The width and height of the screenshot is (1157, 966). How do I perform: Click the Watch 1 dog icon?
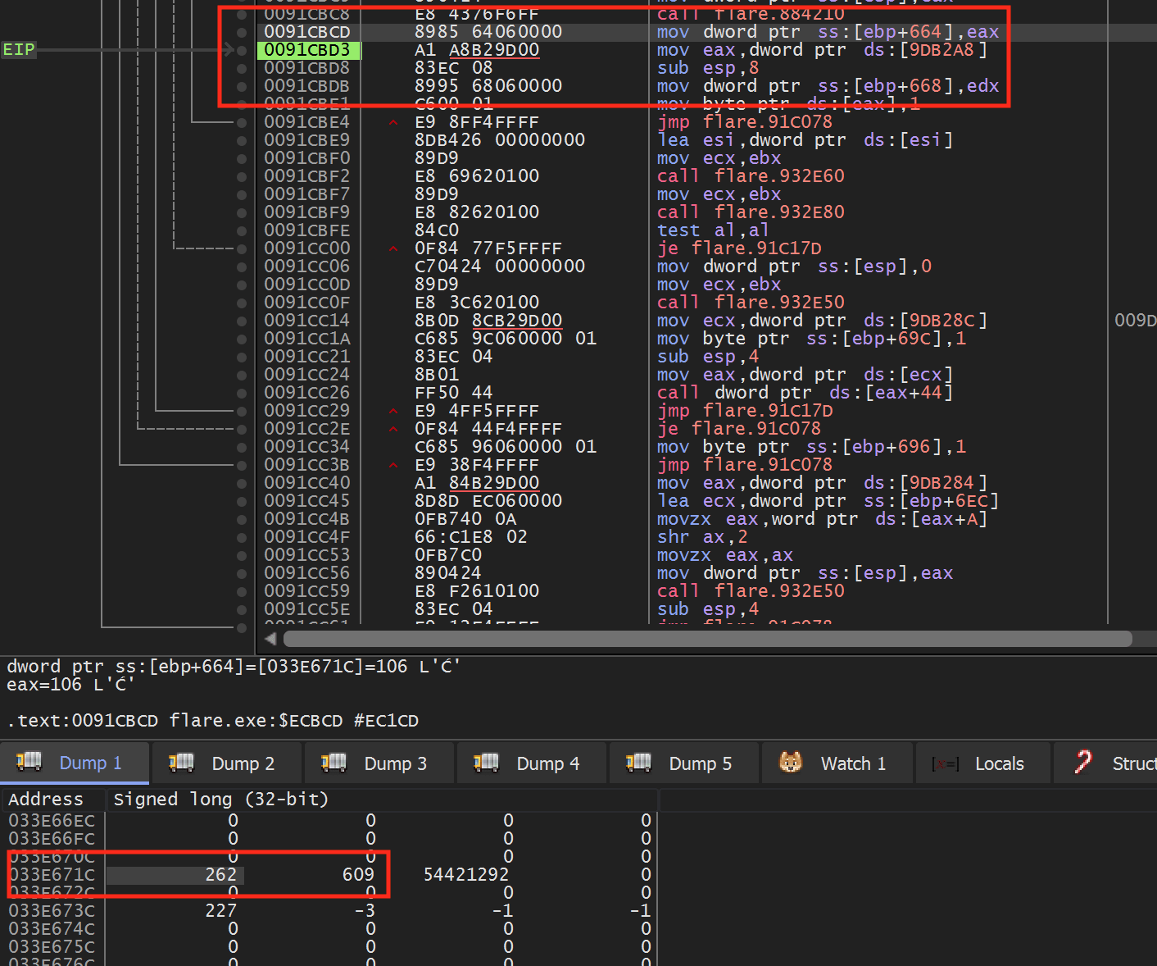point(791,763)
